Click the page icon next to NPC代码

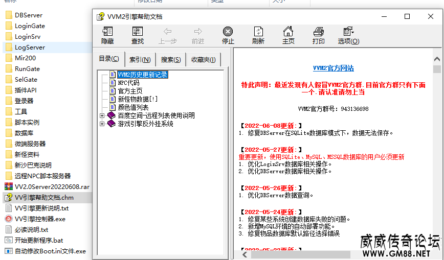(113, 83)
